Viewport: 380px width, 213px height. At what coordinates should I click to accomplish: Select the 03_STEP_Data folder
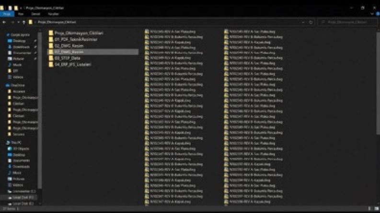tap(65, 58)
